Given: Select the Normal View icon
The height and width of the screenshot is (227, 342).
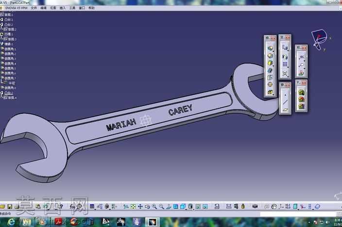Looking at the screenshot, I should [169, 206].
